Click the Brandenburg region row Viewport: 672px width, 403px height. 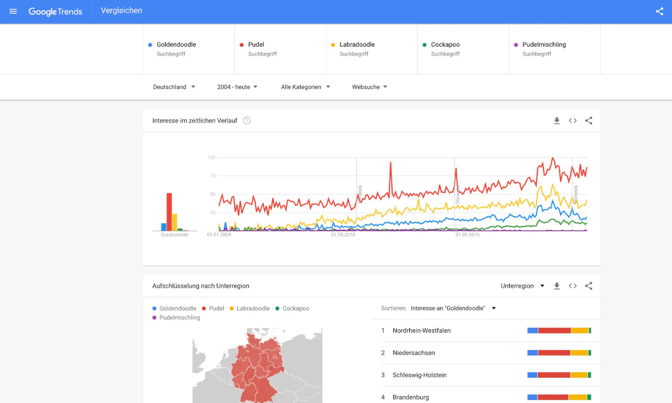[486, 397]
